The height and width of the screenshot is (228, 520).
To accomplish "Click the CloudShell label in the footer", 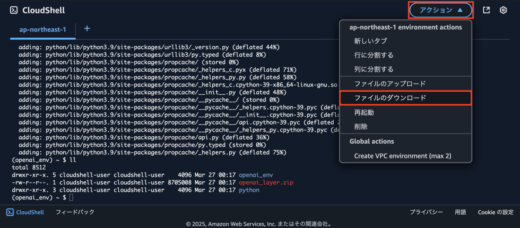I will 30,212.
